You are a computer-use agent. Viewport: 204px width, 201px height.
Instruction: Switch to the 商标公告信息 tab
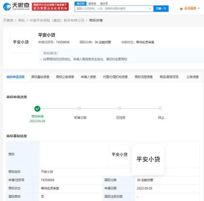tap(65, 77)
